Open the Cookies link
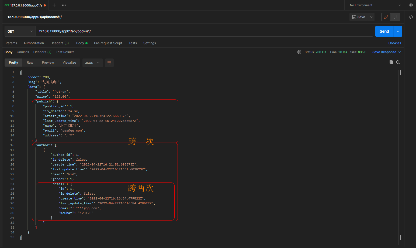 click(395, 43)
